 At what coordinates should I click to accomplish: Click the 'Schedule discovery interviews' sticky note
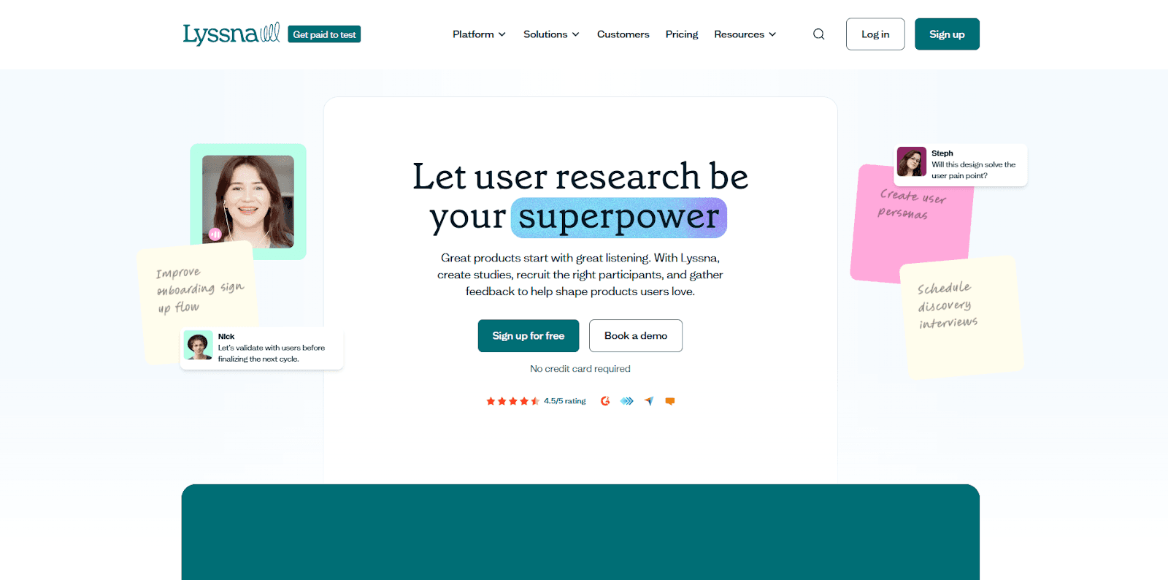coord(961,316)
